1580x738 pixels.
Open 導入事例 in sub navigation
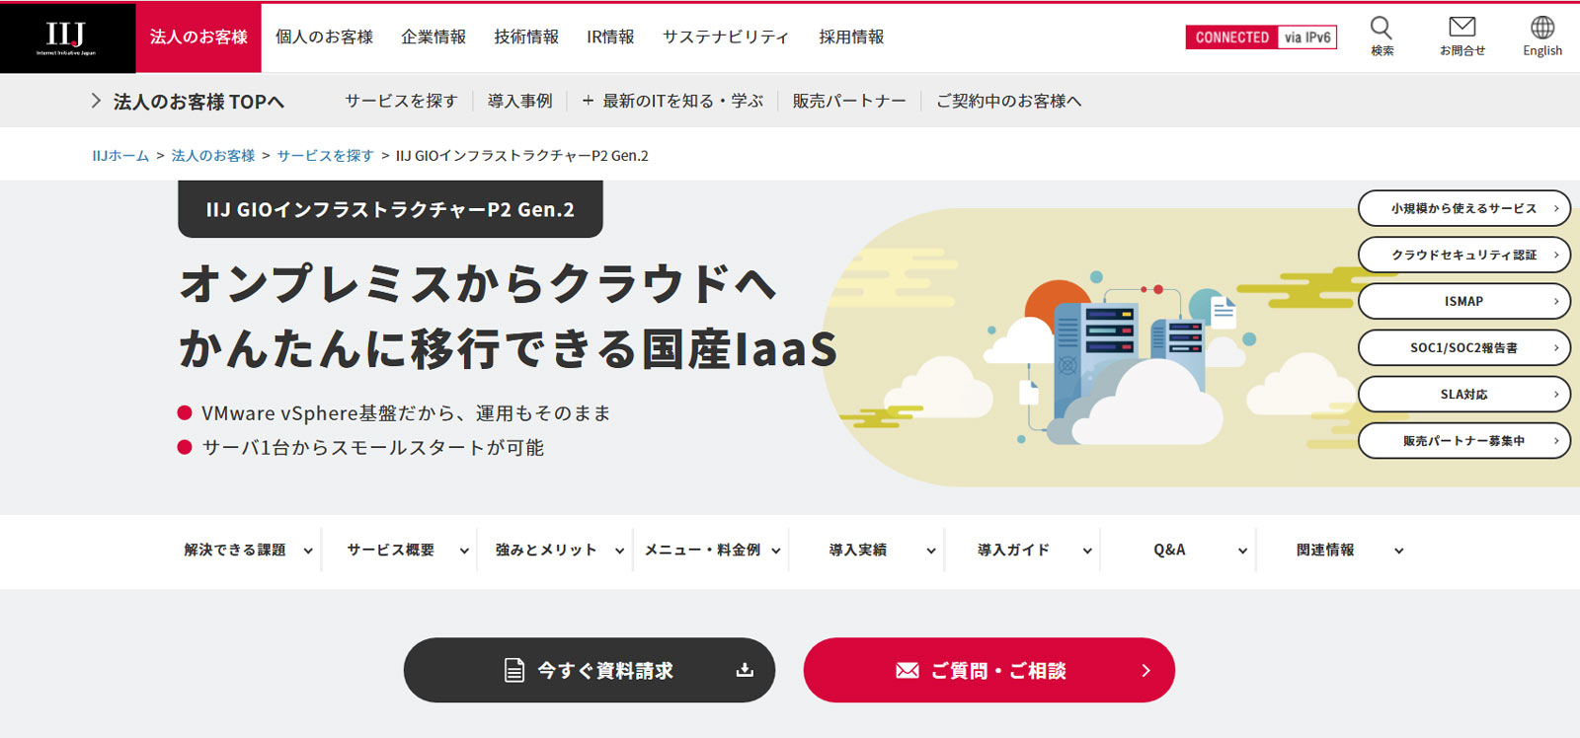pos(519,101)
